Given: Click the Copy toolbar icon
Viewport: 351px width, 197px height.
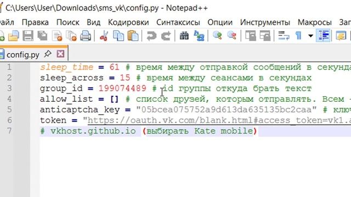Looking at the screenshot, I should tap(118, 36).
